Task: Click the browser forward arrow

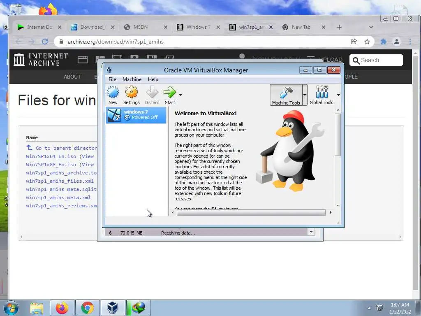Action: 31,42
